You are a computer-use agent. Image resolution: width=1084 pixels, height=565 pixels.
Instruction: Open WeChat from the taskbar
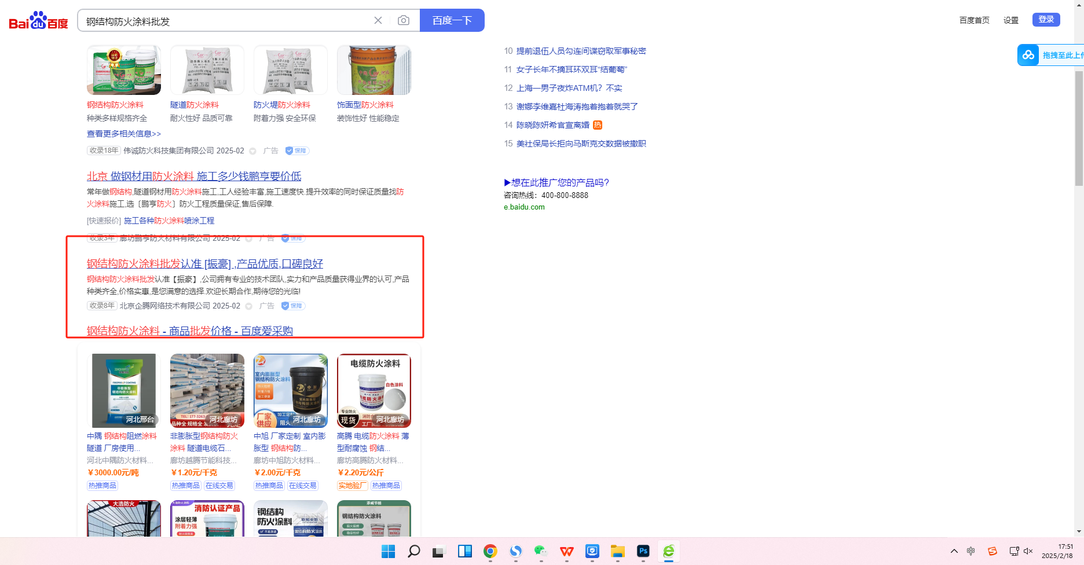(x=541, y=551)
